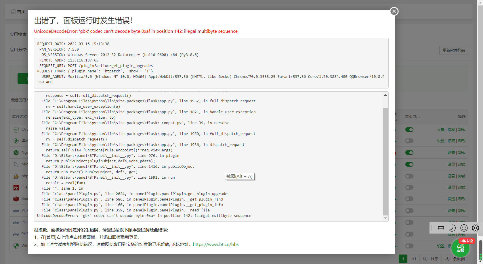Click the IME toolbar drag handle
Image resolution: width=483 pixels, height=264 pixels.
[x=432, y=228]
